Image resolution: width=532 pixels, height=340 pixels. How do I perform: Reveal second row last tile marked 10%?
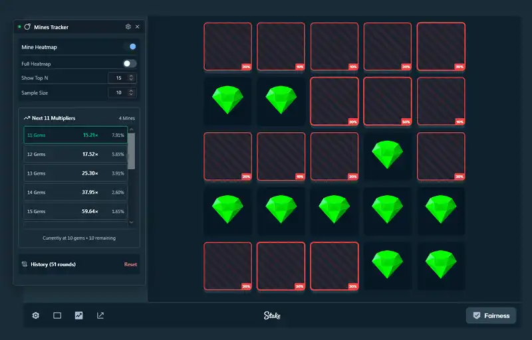click(x=441, y=101)
